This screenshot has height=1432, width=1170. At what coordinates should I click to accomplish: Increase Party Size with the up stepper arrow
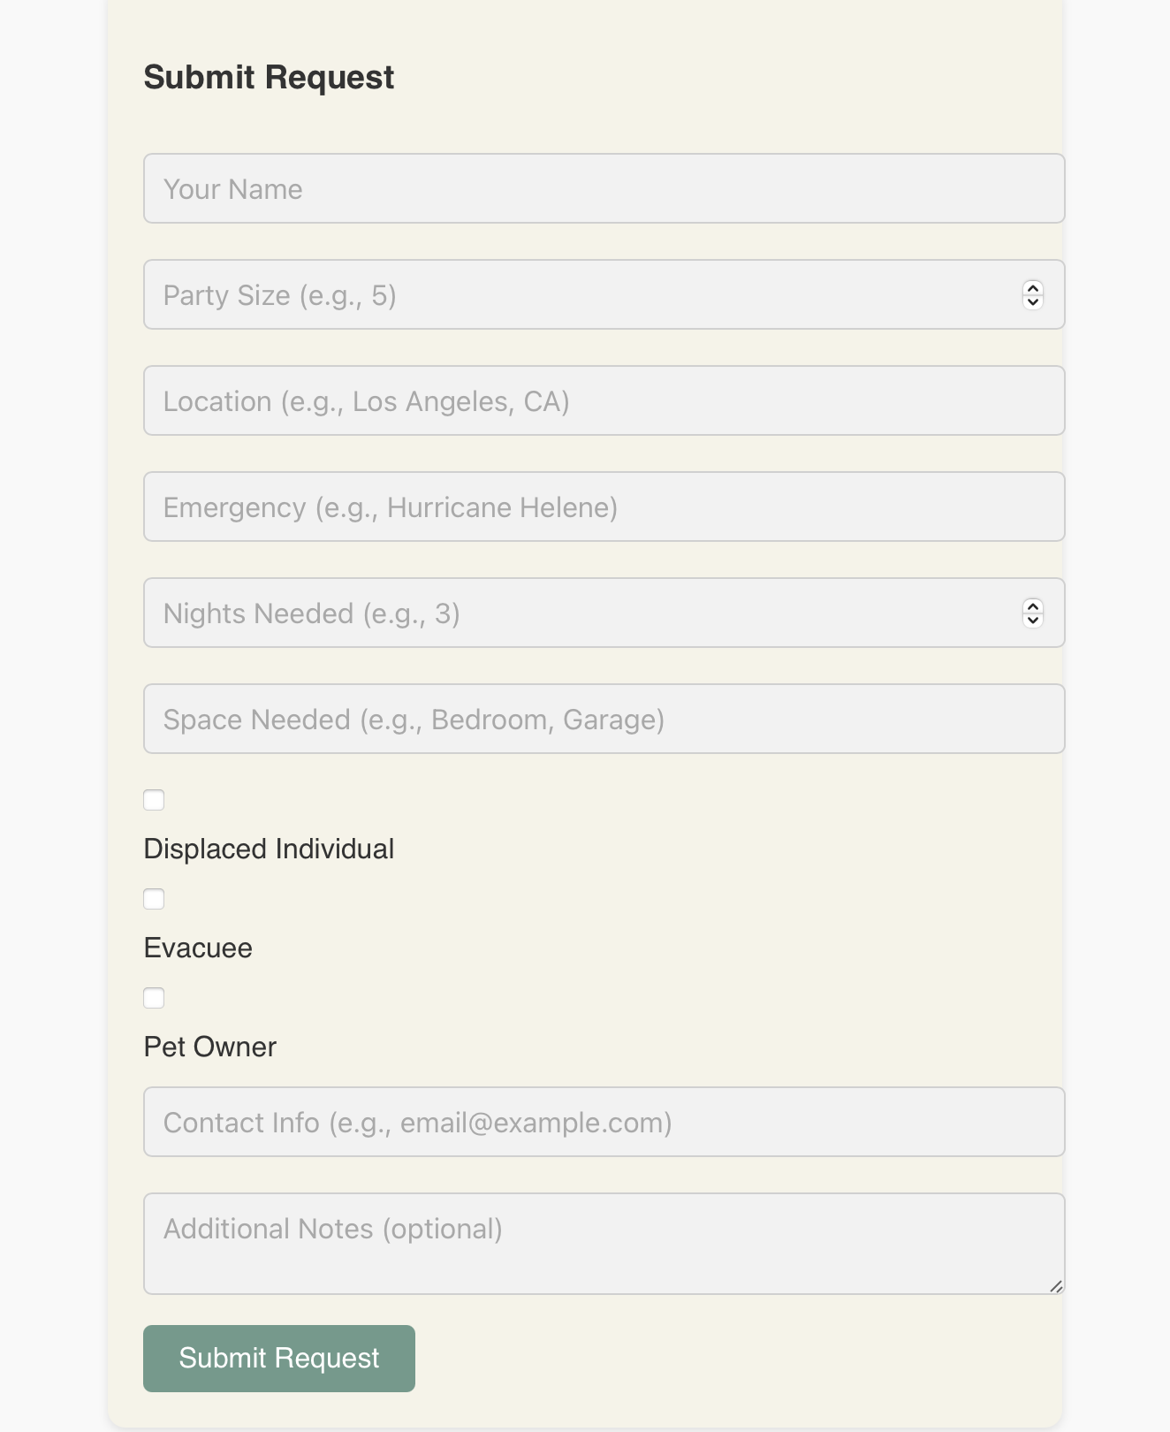click(1032, 288)
